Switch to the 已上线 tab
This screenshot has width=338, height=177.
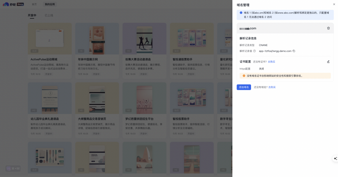49,15
